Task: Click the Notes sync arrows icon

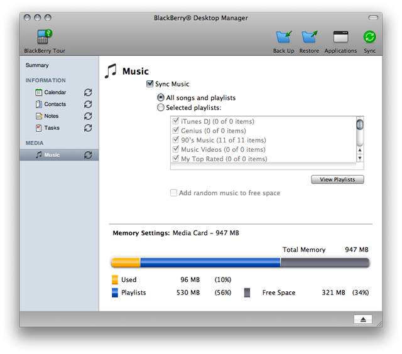Action: point(88,116)
